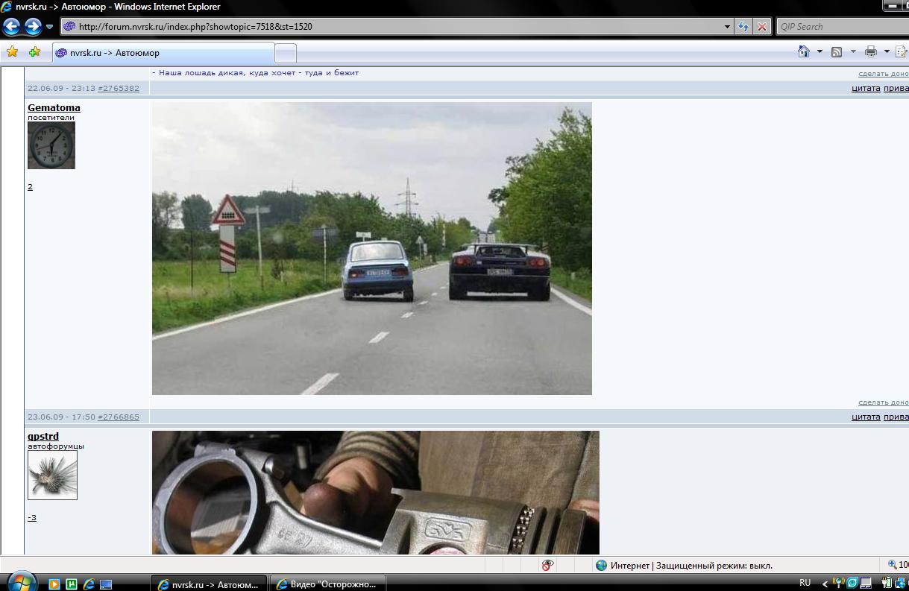This screenshot has height=591, width=909.
Task: Expand the Print options dropdown arrow
Action: (x=887, y=52)
